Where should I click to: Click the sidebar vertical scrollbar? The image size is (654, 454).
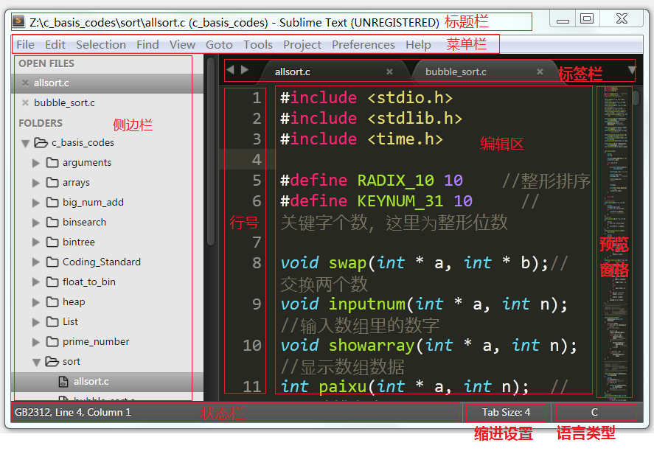pyautogui.click(x=210, y=147)
